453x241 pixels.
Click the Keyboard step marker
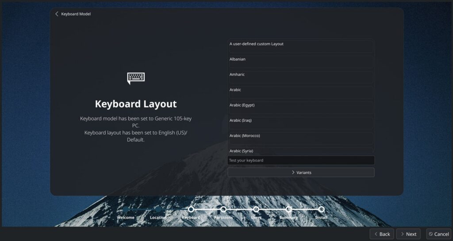pyautogui.click(x=191, y=209)
